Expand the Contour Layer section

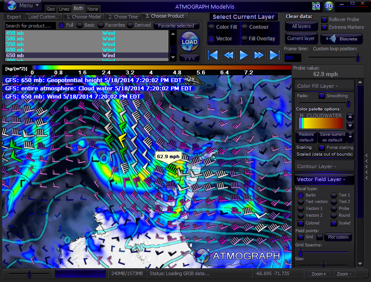point(324,166)
